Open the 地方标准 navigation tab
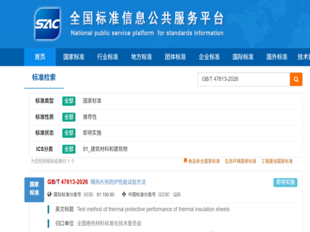The image size is (310, 232). [141, 57]
